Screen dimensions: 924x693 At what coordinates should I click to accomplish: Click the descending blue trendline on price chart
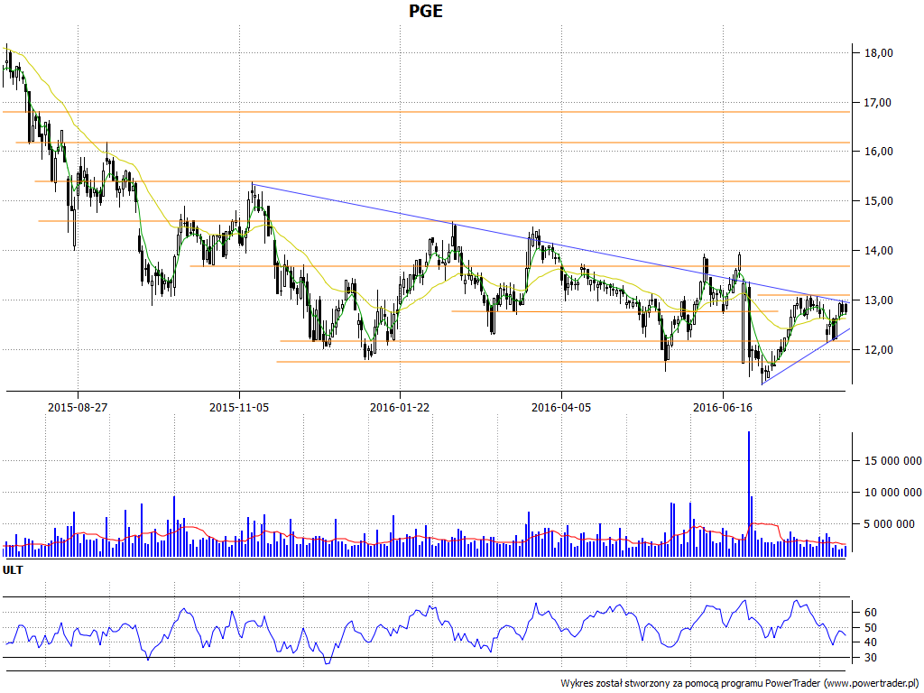(x=551, y=244)
